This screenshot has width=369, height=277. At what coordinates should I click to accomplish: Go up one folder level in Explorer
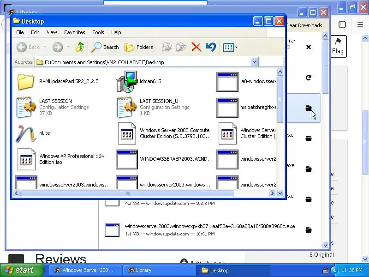click(x=80, y=47)
